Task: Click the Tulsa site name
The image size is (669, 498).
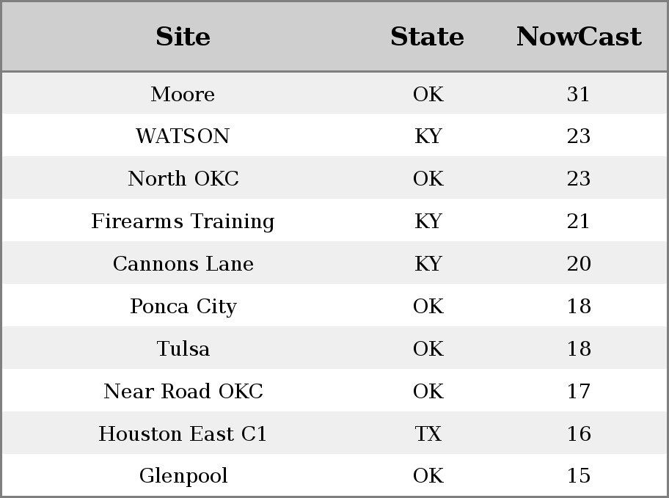Action: tap(183, 348)
